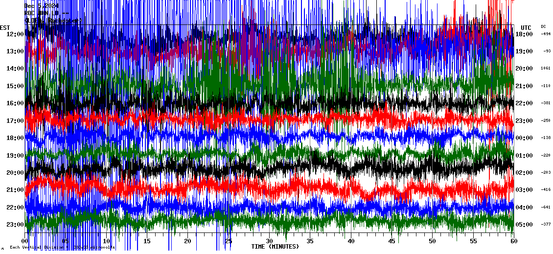Screen dimensions: 553x254
Task: Select the ROC station code text
Action: (29, 13)
